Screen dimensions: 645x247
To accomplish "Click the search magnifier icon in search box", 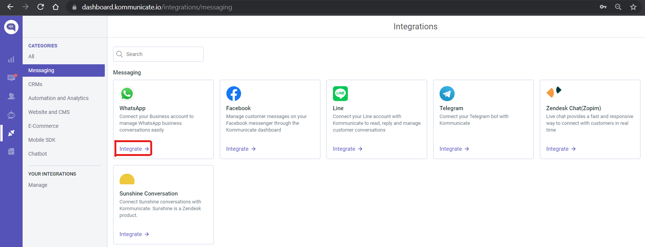I will point(120,54).
